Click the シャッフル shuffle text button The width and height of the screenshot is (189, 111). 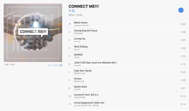point(53,65)
